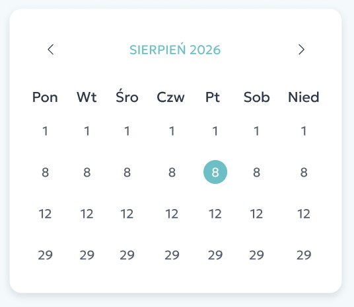Choose day 12 under Czw
Image resolution: width=354 pixels, height=307 pixels.
(x=172, y=214)
